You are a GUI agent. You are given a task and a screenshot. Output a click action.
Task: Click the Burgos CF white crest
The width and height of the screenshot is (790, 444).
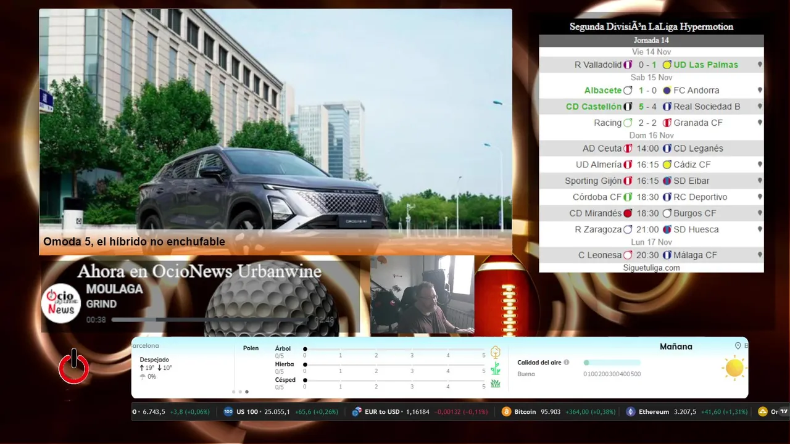[667, 213]
